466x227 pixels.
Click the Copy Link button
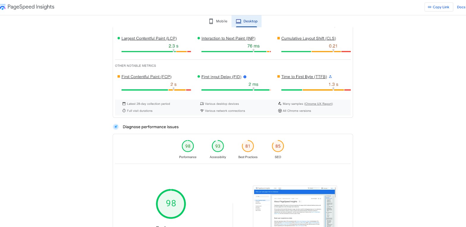[x=439, y=7]
